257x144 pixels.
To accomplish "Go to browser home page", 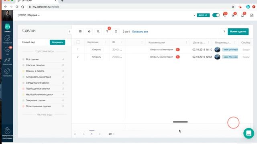I will [22, 7].
